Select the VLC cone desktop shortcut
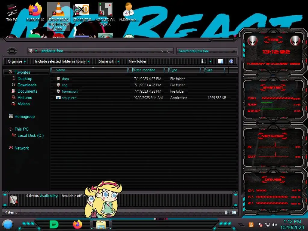This screenshot has width=308, height=231. (59, 17)
